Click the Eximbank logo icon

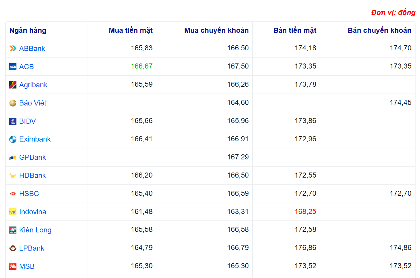coord(13,139)
